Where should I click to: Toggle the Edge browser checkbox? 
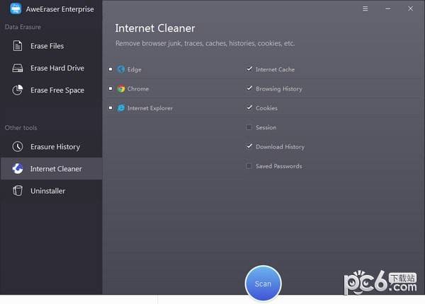coord(110,69)
